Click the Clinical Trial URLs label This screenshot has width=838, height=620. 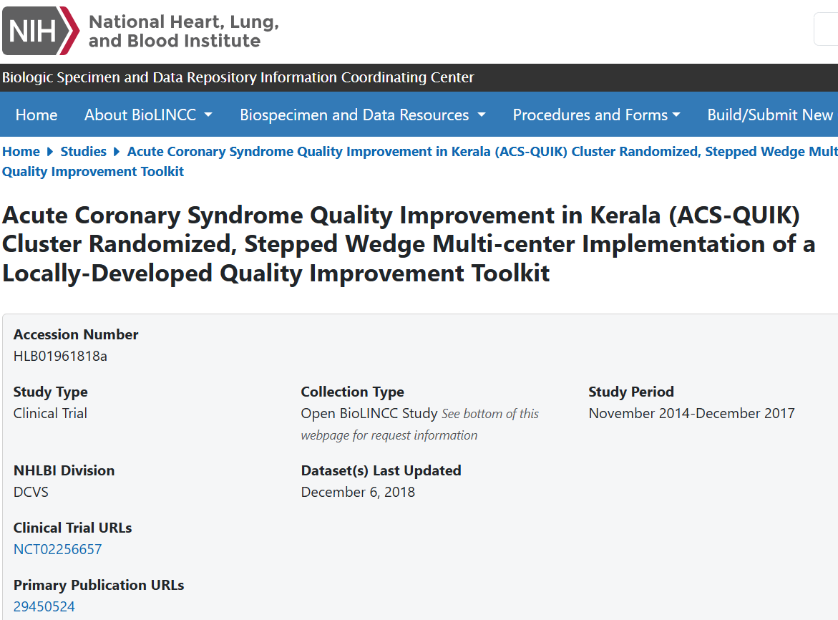(x=73, y=528)
